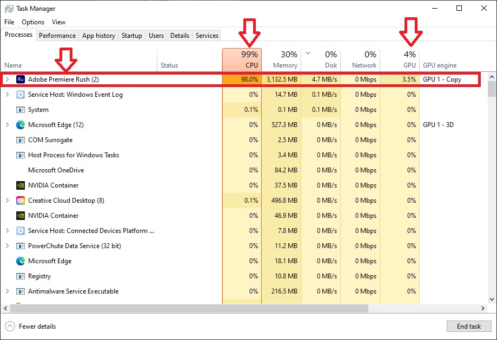Screen dimensions: 497x340
Task: Click the horizontal scrollbar right arrow
Action: pyautogui.click(x=483, y=308)
